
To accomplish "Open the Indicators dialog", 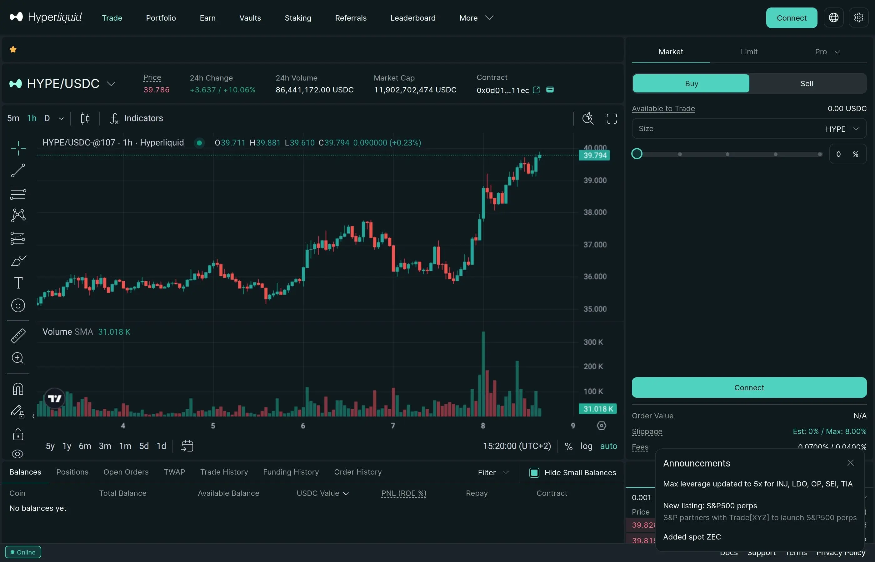I will click(136, 118).
